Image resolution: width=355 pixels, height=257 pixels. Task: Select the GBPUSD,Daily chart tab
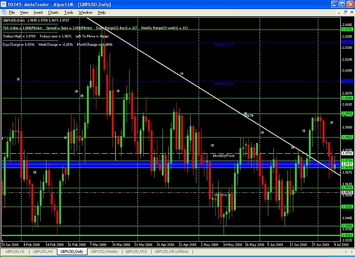tap(72, 251)
